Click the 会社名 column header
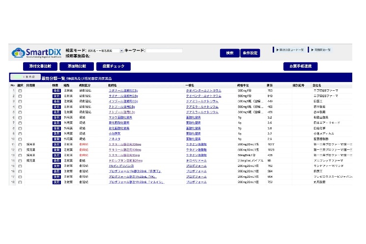This screenshot has width=366, height=244. pyautogui.click(x=317, y=85)
